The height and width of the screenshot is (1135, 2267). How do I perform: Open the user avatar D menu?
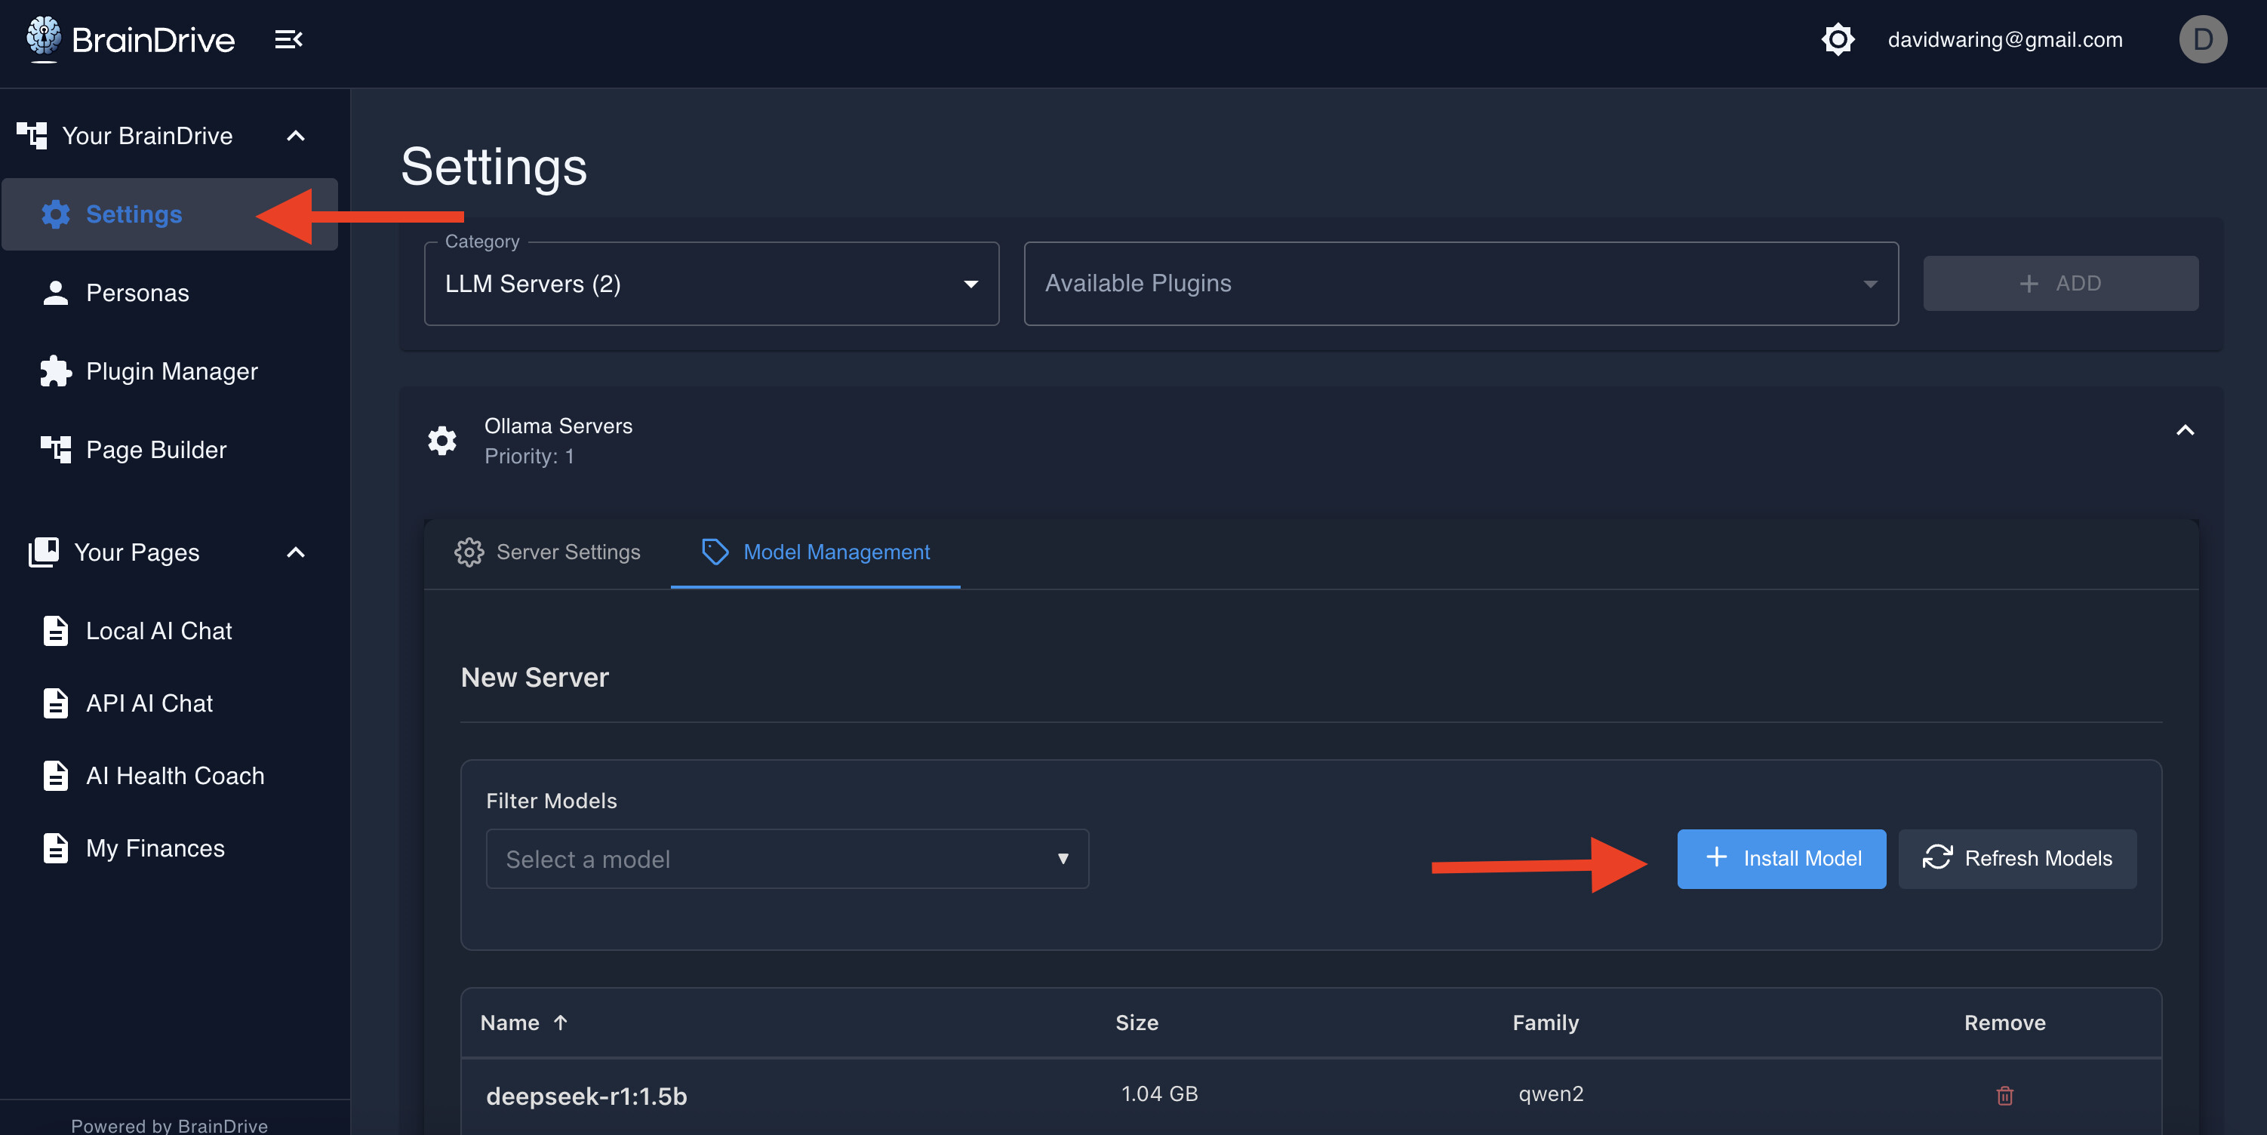pyautogui.click(x=2202, y=39)
